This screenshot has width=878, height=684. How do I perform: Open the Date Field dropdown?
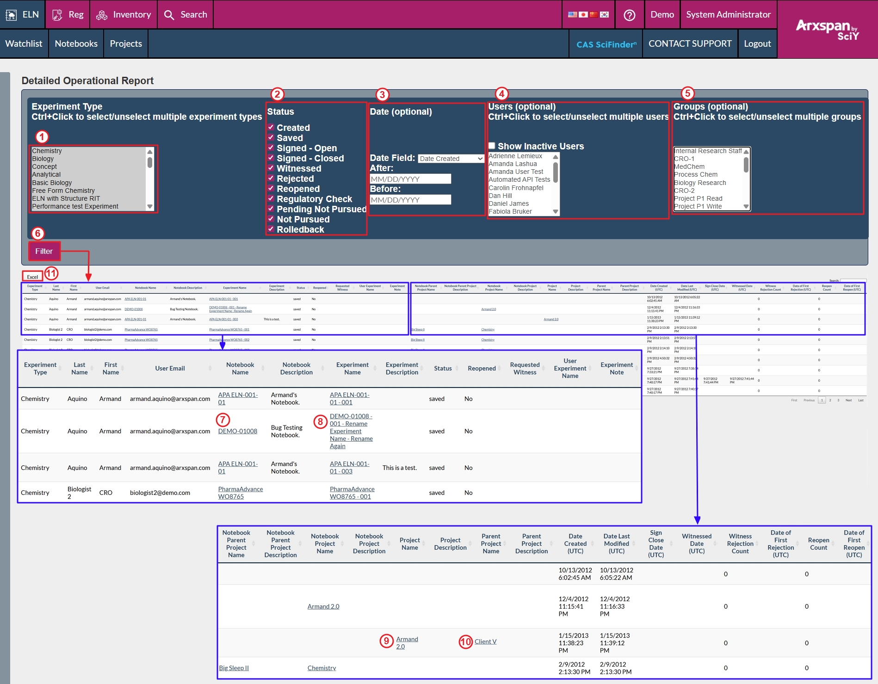pos(451,159)
